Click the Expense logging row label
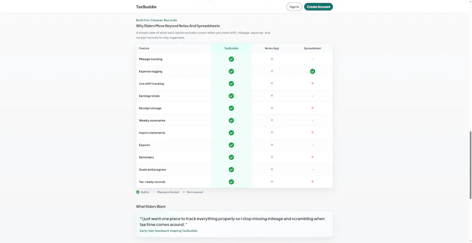Image resolution: width=472 pixels, height=243 pixels. coord(150,72)
